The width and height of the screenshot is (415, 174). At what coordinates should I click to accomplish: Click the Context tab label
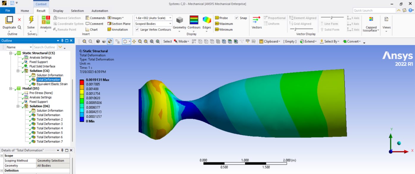(41, 4)
